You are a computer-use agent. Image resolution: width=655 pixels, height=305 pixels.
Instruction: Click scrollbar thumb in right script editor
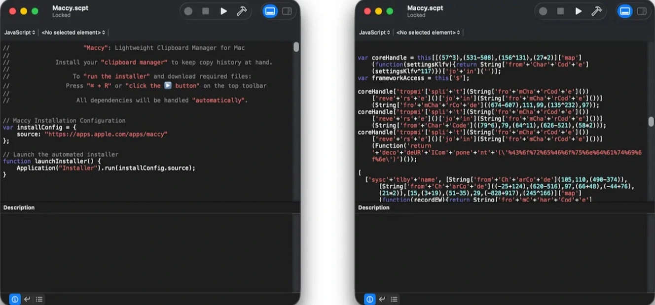[x=651, y=121]
